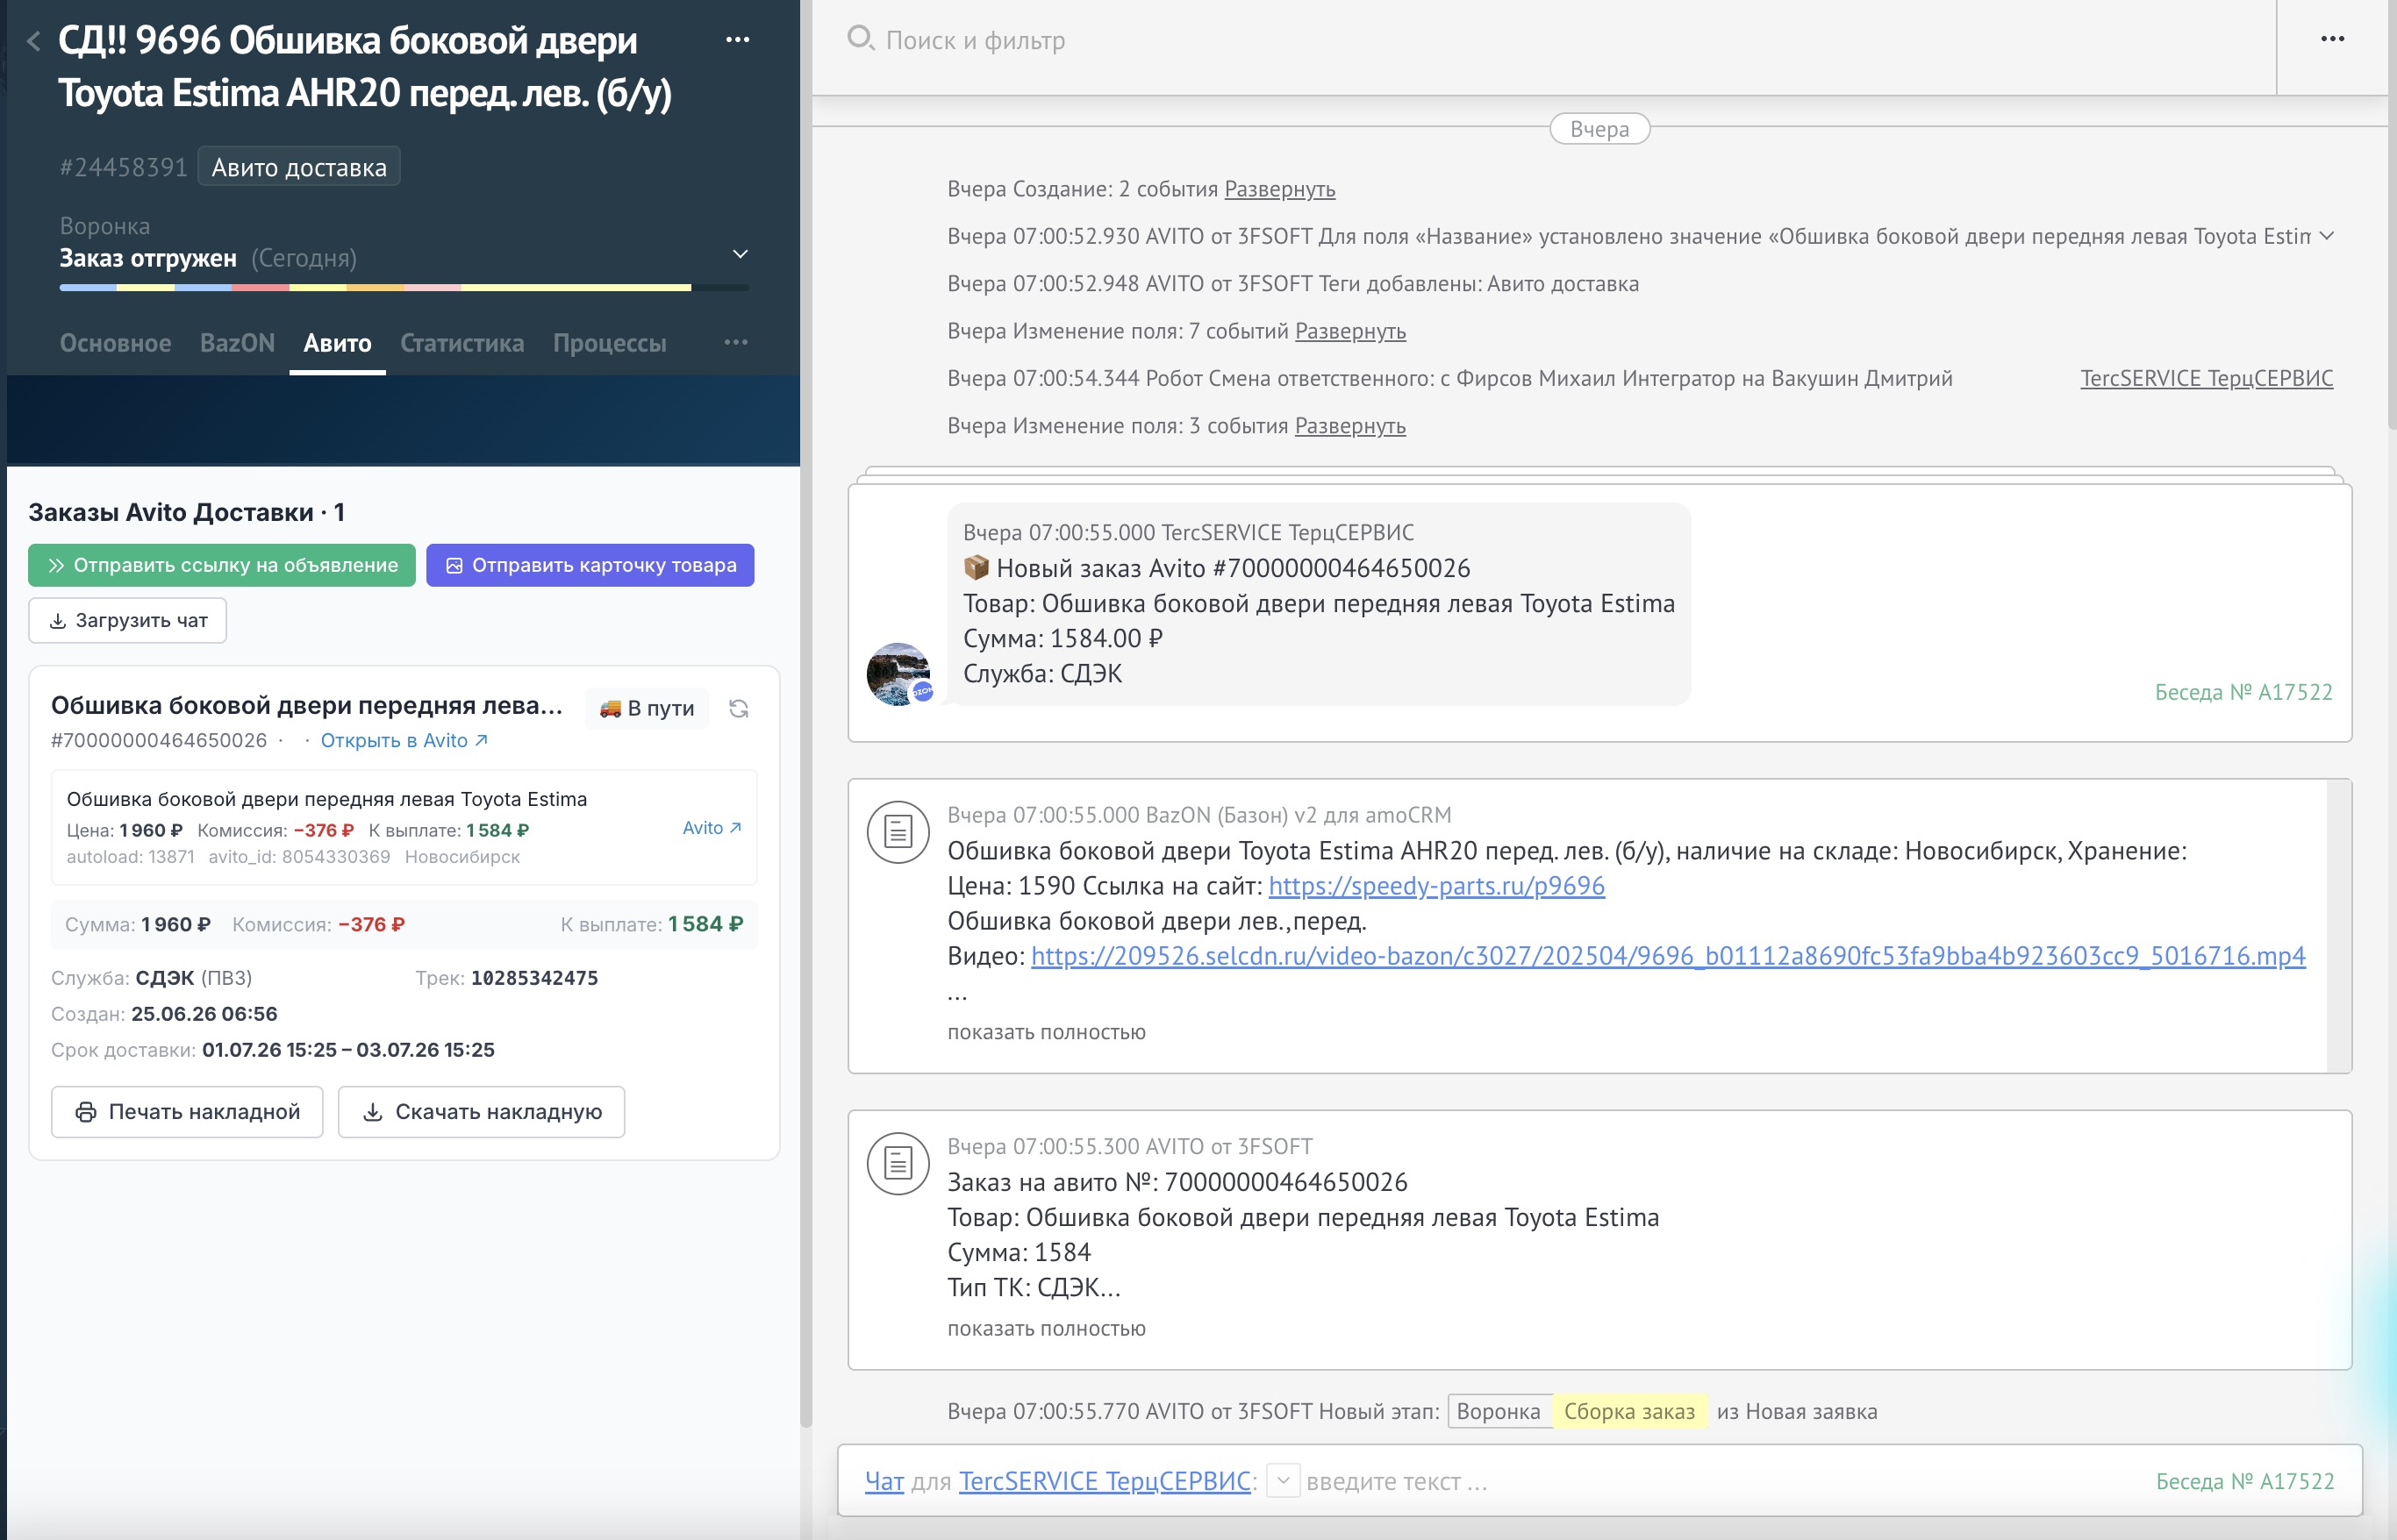The height and width of the screenshot is (1540, 2397).
Task: Open the selcdn video link
Action: [1668, 956]
